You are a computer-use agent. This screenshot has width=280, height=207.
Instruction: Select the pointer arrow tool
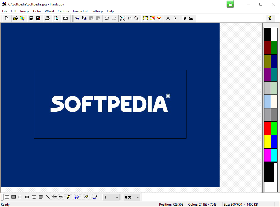[x=175, y=18]
